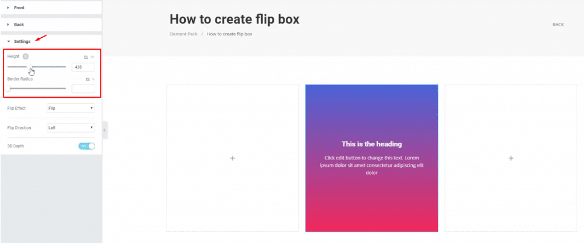
Task: Toggle the 3D Depth switch
Action: [x=87, y=146]
